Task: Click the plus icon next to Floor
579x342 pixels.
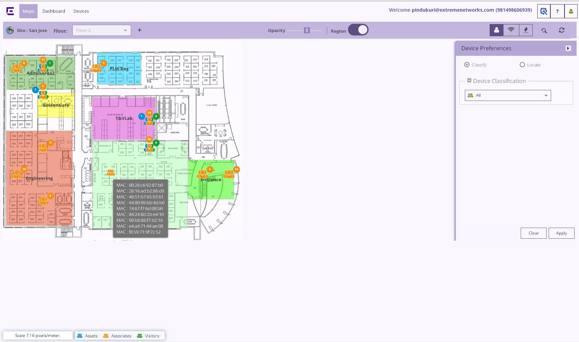Action: click(x=139, y=30)
